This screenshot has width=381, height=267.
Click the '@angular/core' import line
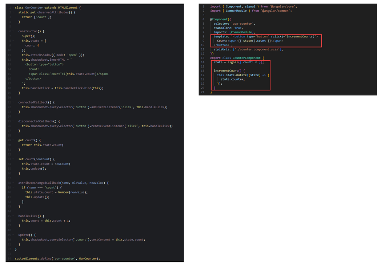click(x=253, y=7)
